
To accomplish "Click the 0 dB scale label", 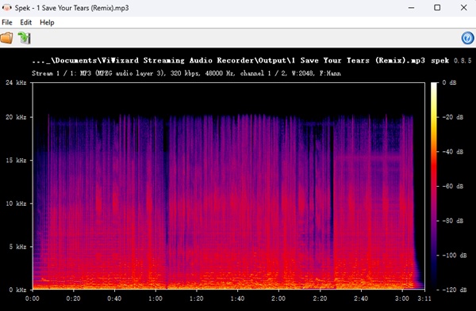I will [450, 82].
